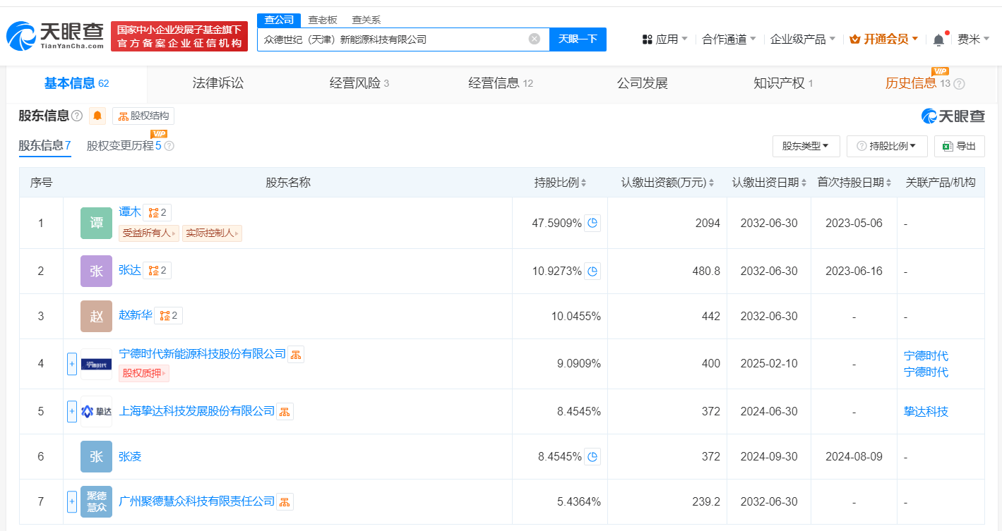Click the 宁德时代 company logo thumbnail

[96, 364]
